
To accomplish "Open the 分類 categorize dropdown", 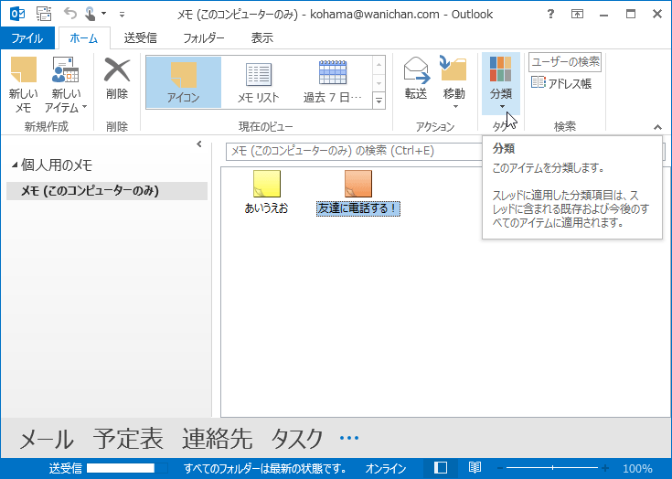I will [x=501, y=83].
